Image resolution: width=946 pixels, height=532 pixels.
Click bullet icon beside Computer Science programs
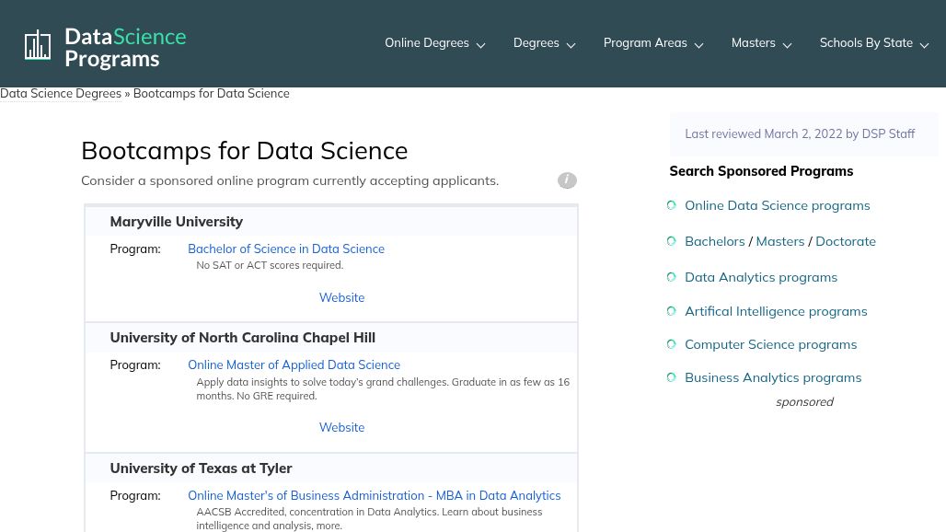click(x=672, y=344)
